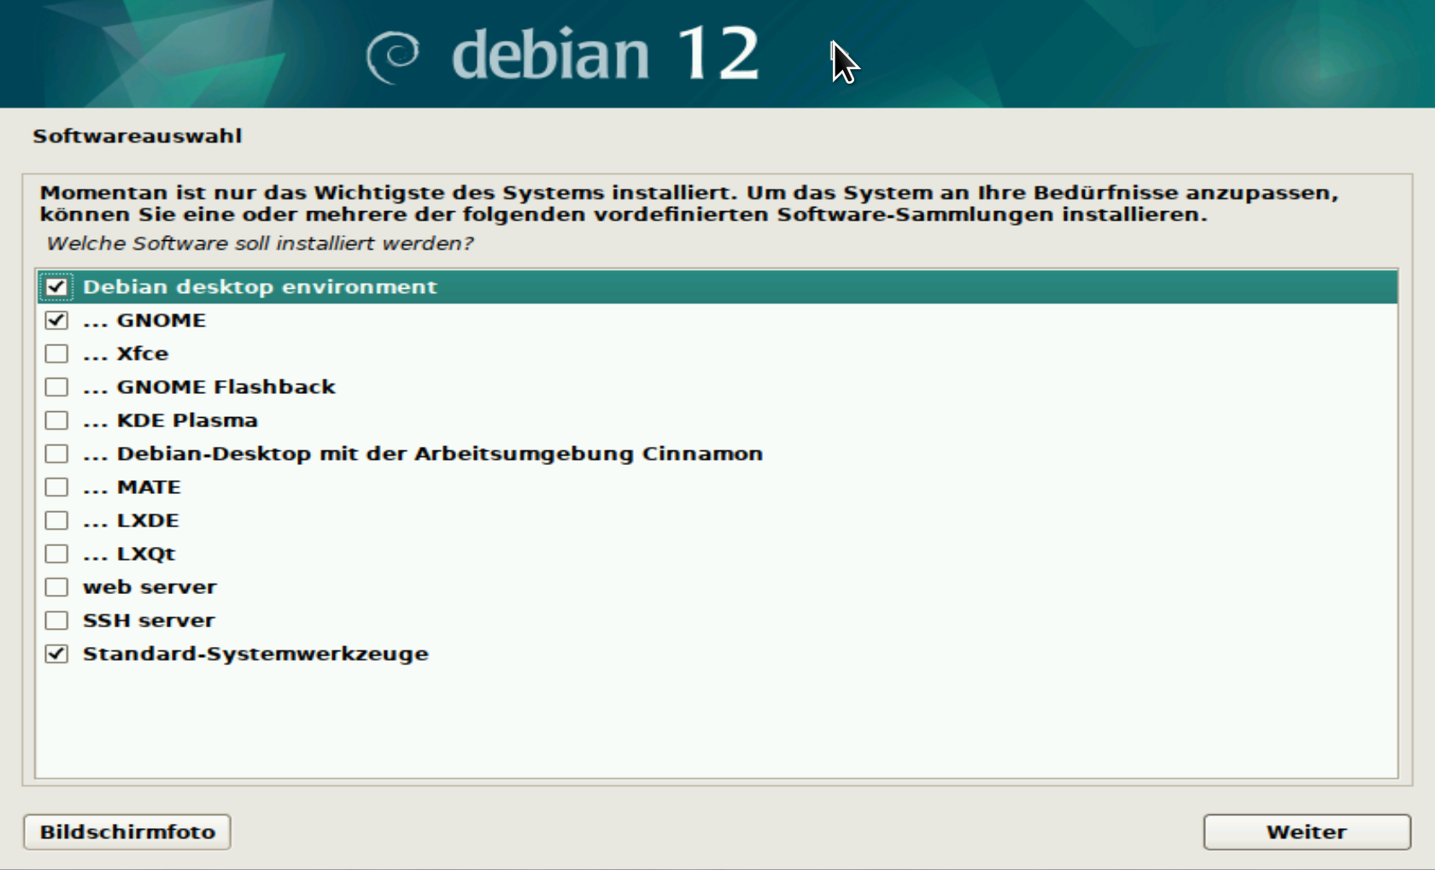Check the Cinnamon desktop checkbox
The height and width of the screenshot is (870, 1435).
click(56, 454)
